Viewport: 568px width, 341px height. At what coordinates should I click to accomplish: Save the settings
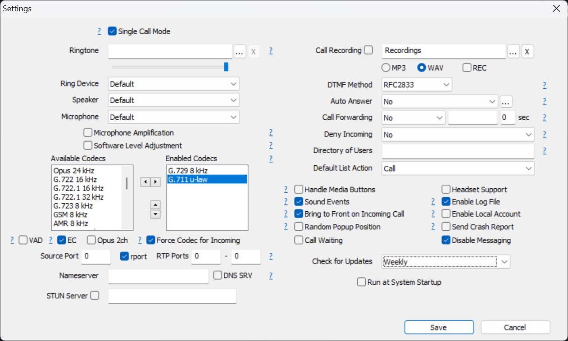point(439,327)
